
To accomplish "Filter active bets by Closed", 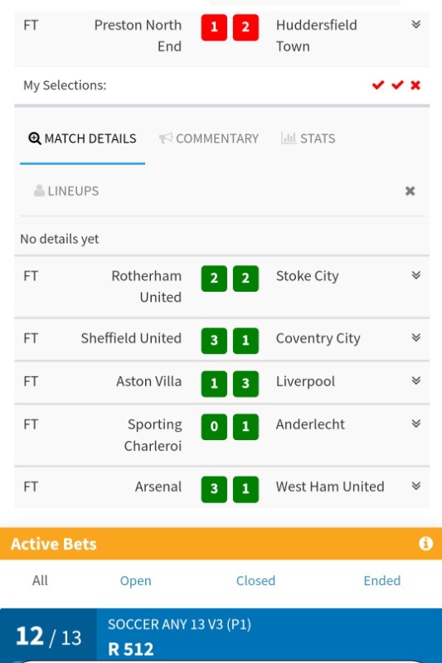I will [x=255, y=581].
